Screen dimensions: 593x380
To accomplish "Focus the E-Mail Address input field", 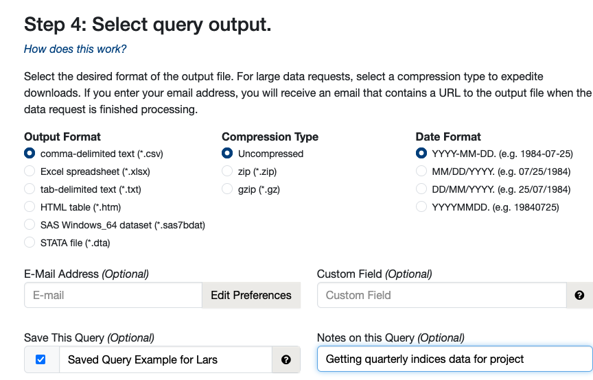I will 113,295.
